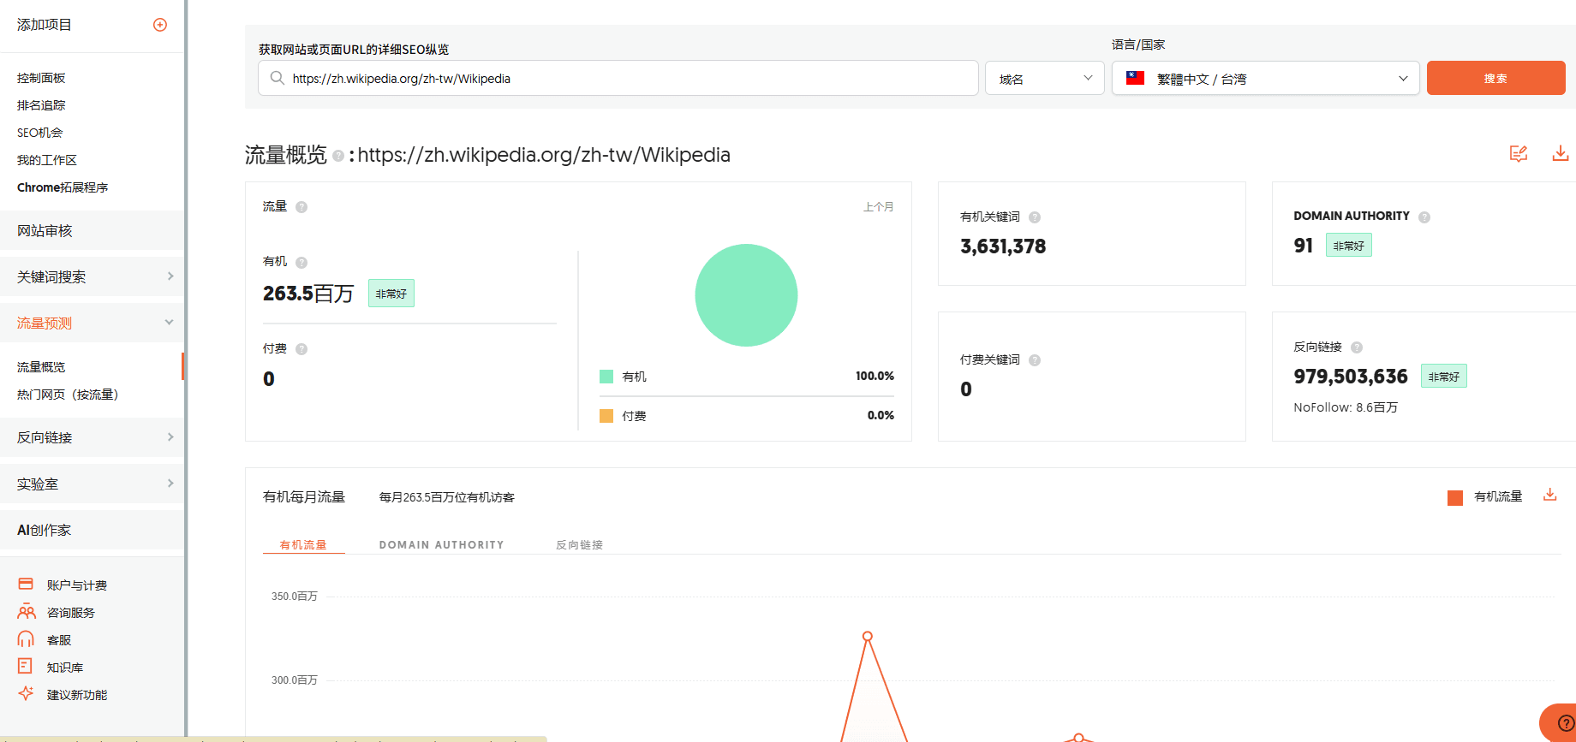Open 控制面板 in sidebar

(x=41, y=78)
